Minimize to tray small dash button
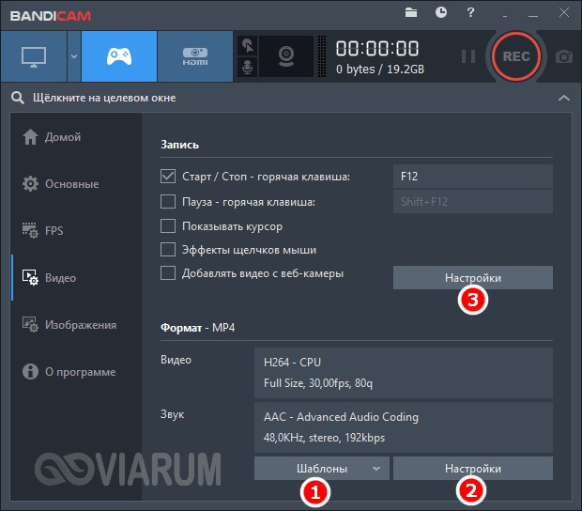This screenshot has height=511, width=582. pos(505,15)
